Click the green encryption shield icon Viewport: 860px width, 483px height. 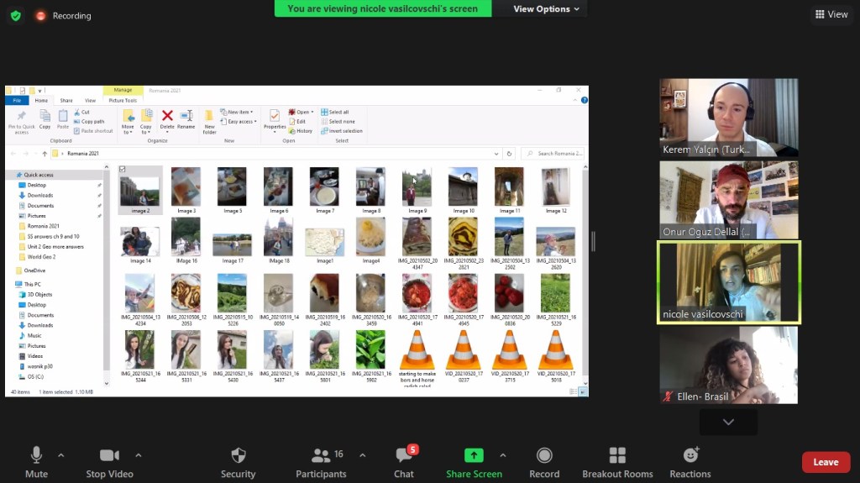coord(15,15)
